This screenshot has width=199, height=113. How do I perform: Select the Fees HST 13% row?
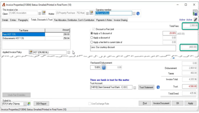point(36,34)
